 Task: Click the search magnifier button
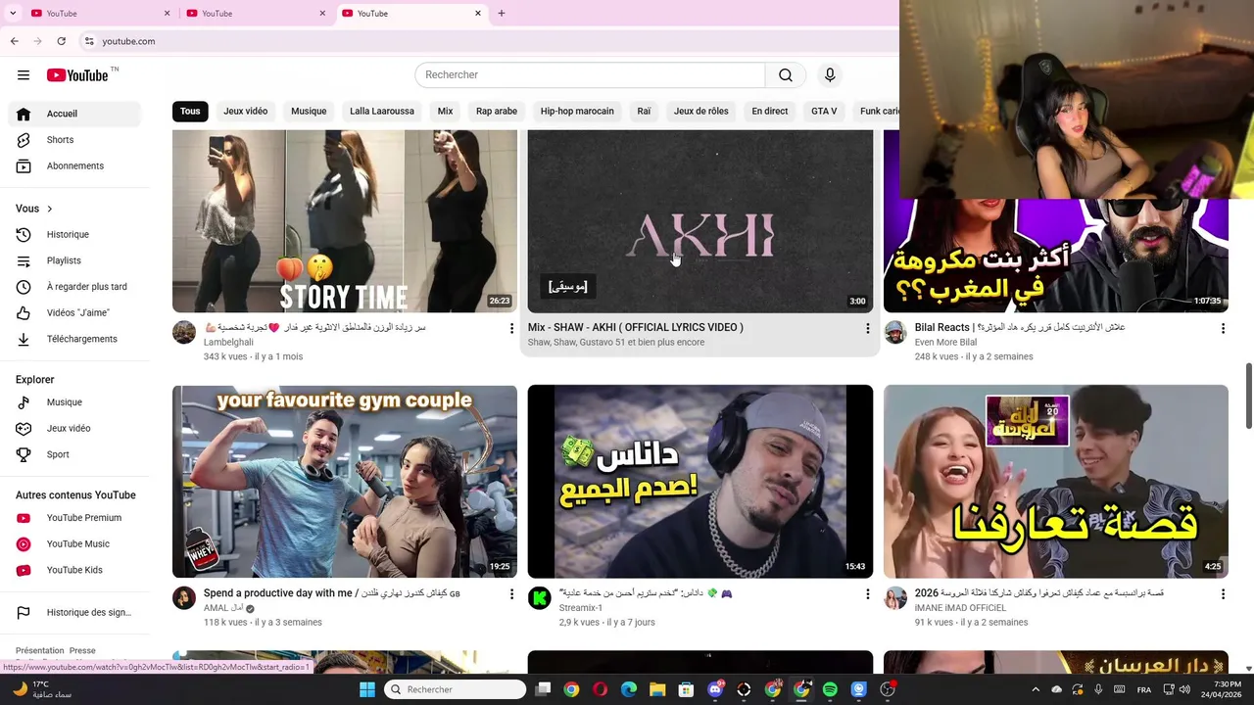[x=786, y=75]
